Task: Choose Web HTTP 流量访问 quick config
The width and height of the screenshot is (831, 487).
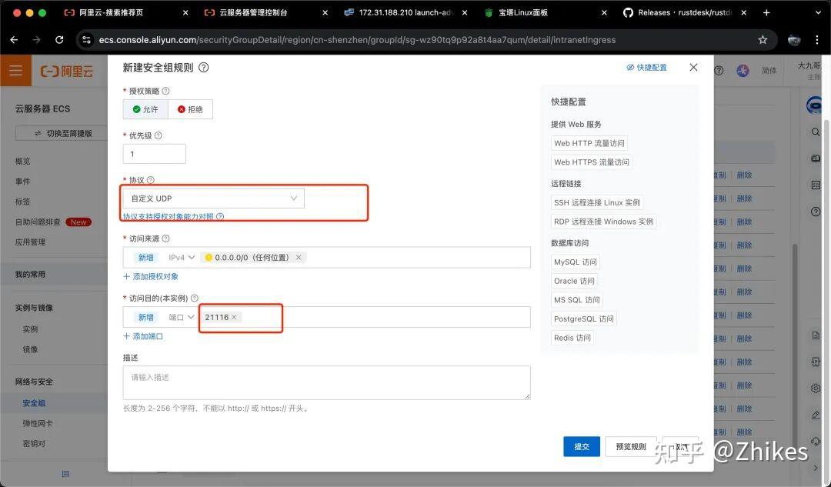Action: 589,143
